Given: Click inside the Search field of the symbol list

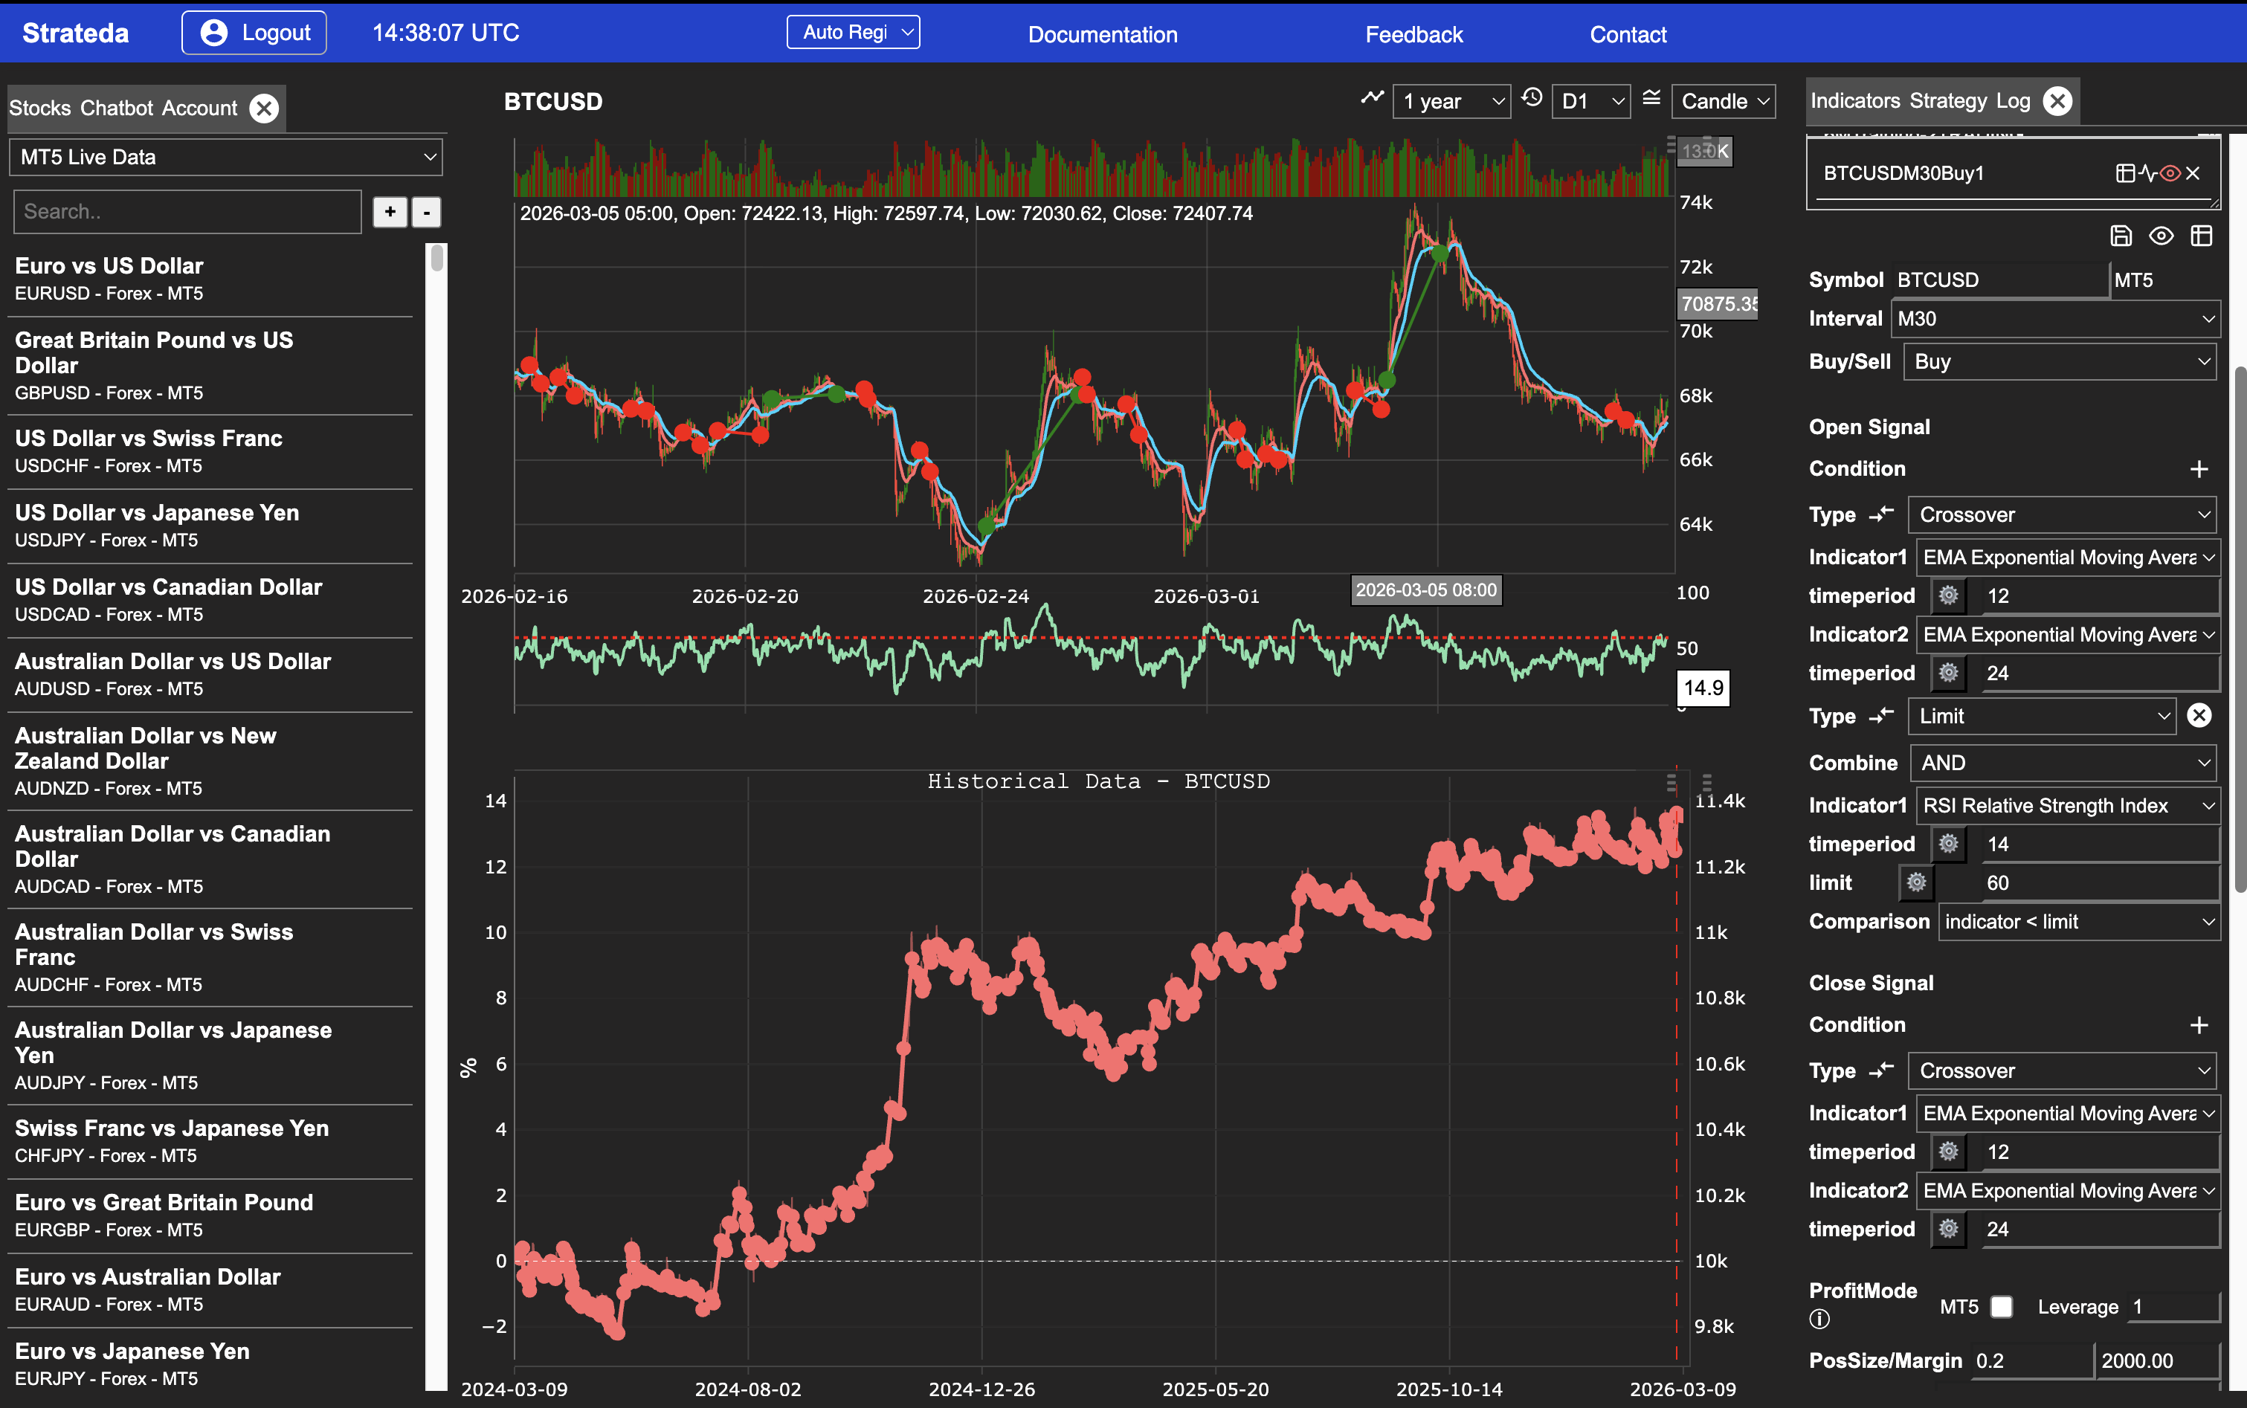Looking at the screenshot, I should coord(186,211).
